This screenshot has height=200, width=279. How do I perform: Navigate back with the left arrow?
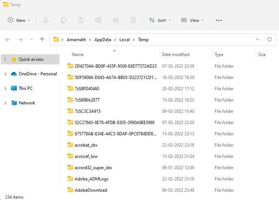click(8, 39)
